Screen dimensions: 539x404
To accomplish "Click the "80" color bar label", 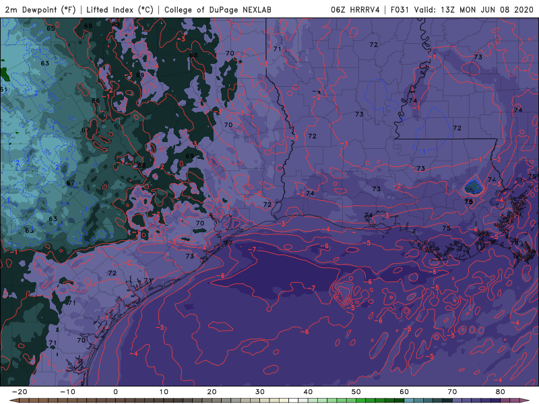I will [x=501, y=392].
